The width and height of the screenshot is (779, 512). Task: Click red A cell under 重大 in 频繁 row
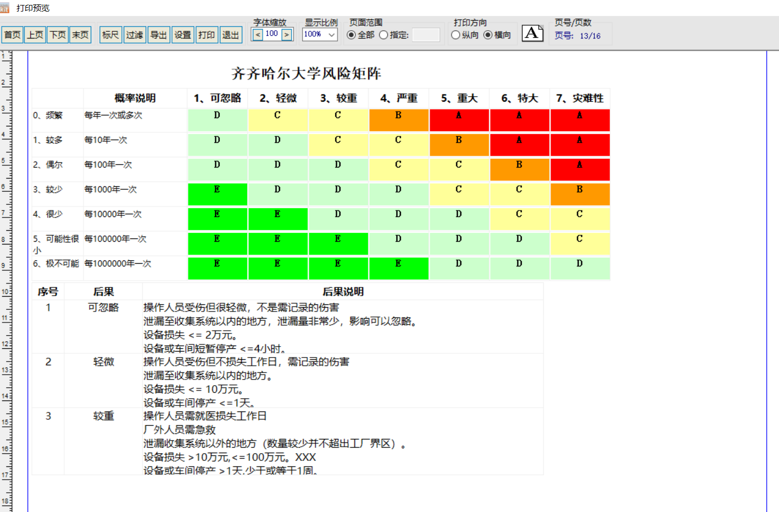tap(459, 120)
